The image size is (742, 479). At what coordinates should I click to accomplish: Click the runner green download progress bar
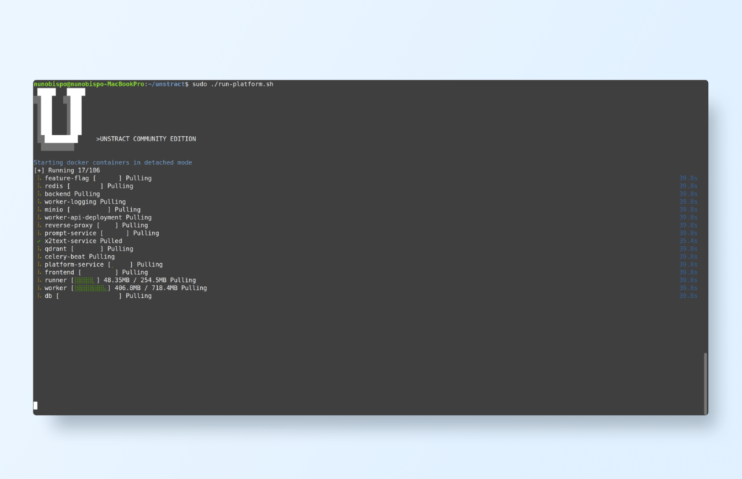pos(85,280)
